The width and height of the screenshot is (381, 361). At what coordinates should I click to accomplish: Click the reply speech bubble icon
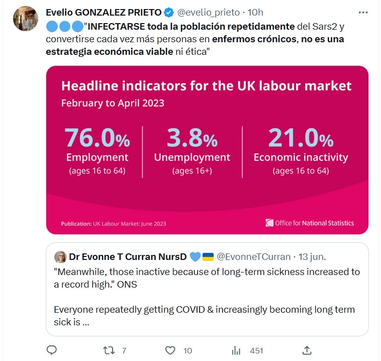coord(52,350)
